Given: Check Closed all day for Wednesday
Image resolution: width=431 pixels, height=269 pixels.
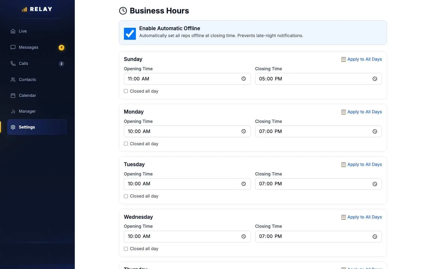Looking at the screenshot, I should (x=126, y=249).
